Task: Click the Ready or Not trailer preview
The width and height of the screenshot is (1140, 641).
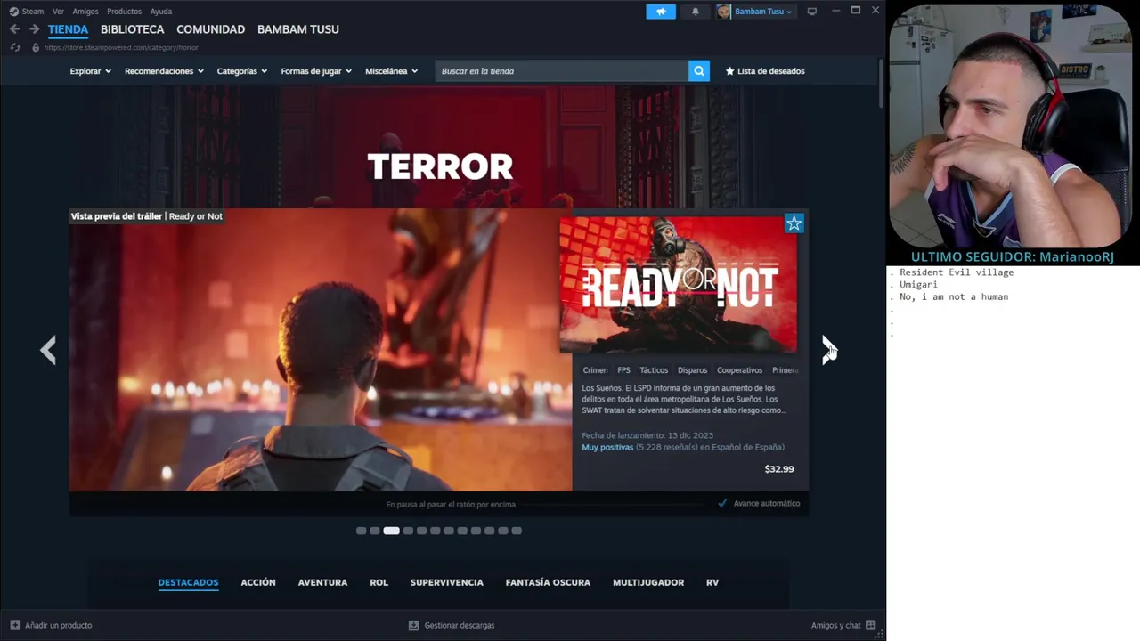Action: 321,350
